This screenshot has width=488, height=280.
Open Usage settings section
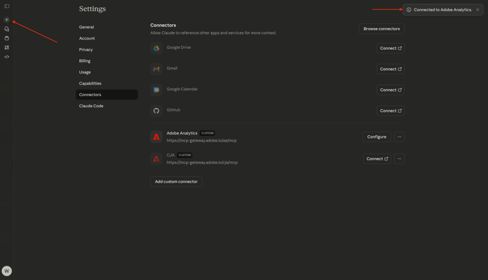pyautogui.click(x=107, y=72)
